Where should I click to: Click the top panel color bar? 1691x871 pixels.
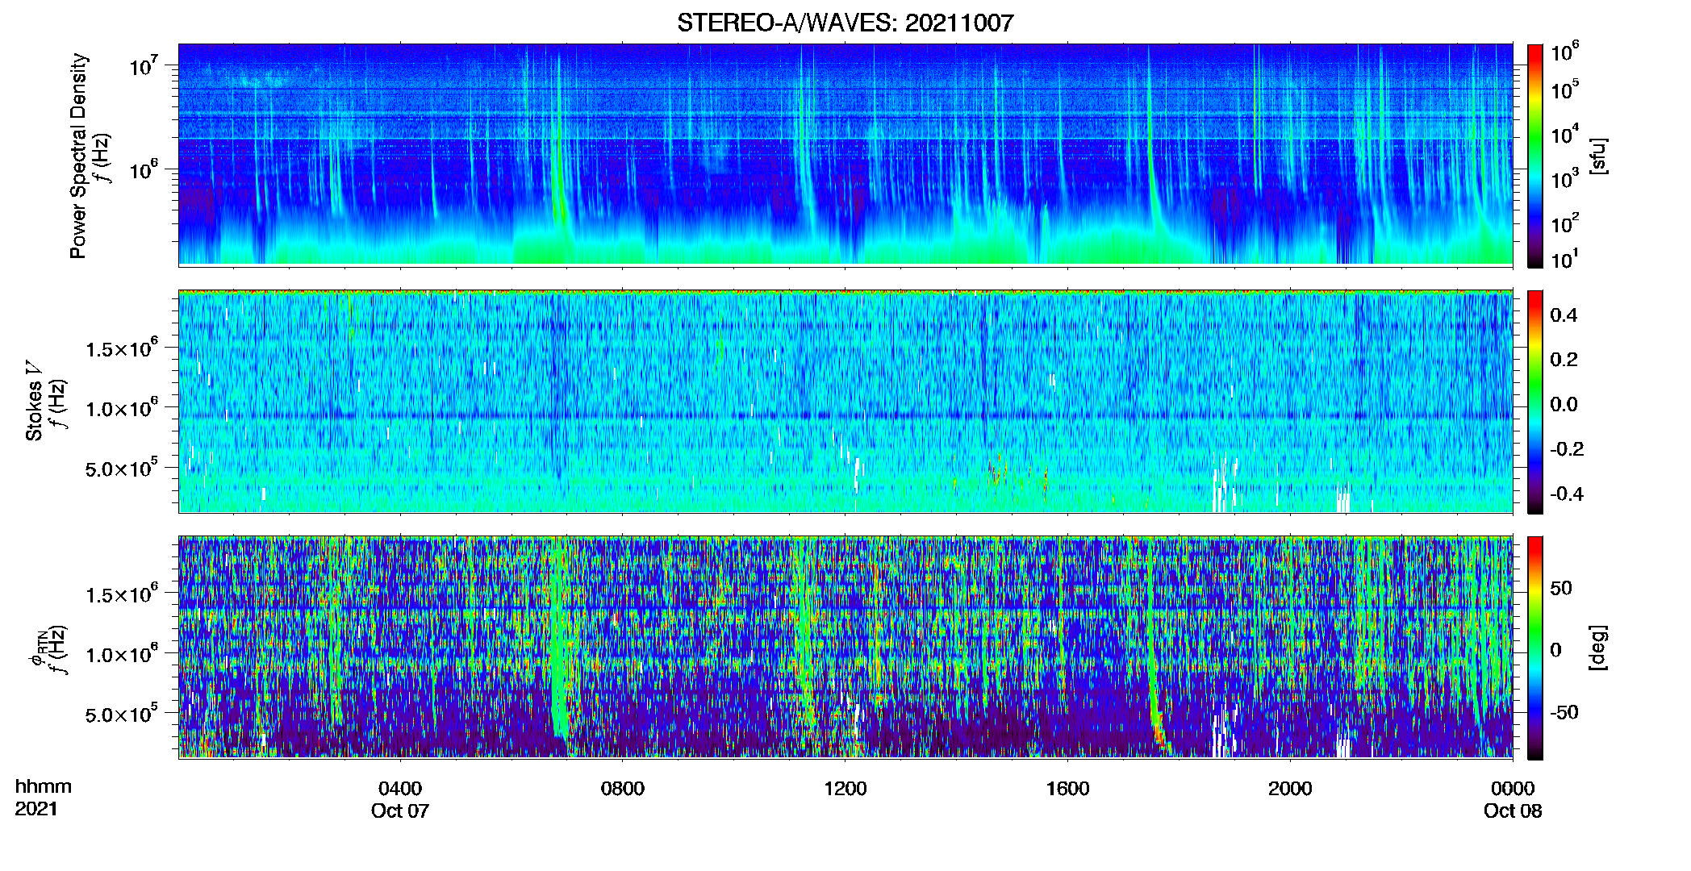[x=1535, y=156]
